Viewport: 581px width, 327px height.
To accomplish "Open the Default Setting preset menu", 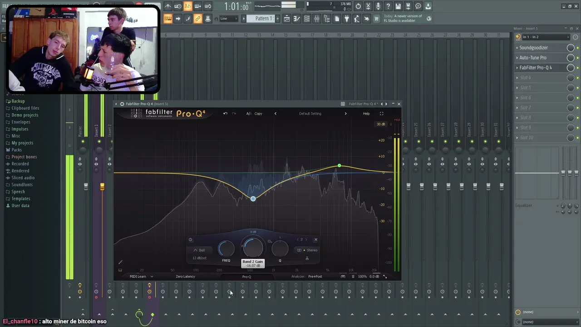I will [310, 114].
